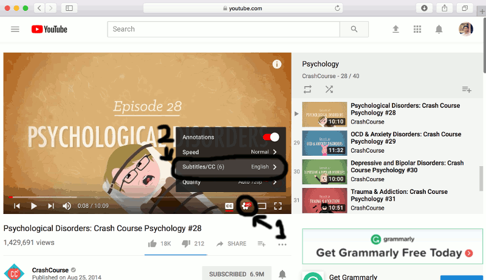Open Psychological Disorders #28 thumbnail
The width and height of the screenshot is (486, 280).
tap(324, 115)
